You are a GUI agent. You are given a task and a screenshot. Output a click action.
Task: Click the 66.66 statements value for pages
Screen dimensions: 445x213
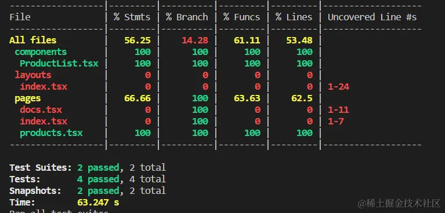pyautogui.click(x=138, y=98)
